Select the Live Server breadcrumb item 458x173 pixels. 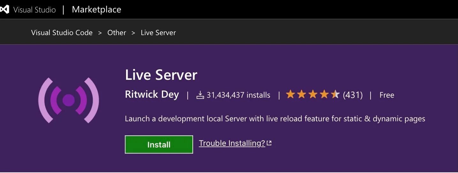point(158,33)
